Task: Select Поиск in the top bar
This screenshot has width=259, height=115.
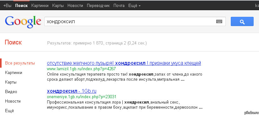Action: [x=22, y=6]
